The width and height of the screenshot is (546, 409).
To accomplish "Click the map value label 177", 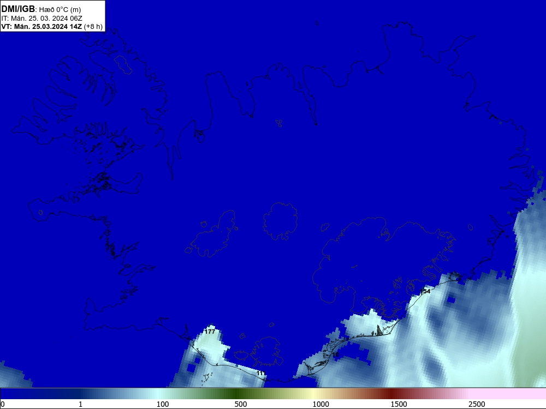I will [x=210, y=332].
